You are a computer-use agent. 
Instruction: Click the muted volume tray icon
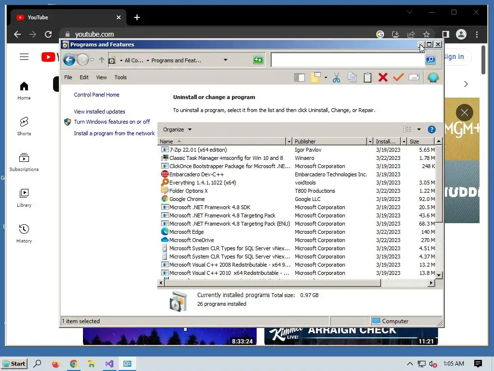433,364
